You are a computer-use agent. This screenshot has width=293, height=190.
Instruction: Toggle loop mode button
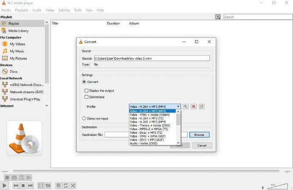(x=66, y=185)
